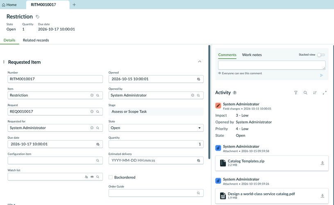
Task: Click the form's vertical scrollbar
Action: coord(209,102)
